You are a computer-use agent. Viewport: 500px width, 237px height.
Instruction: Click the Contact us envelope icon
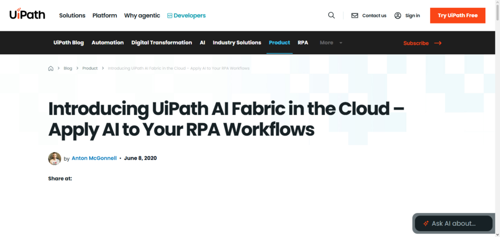[354, 16]
